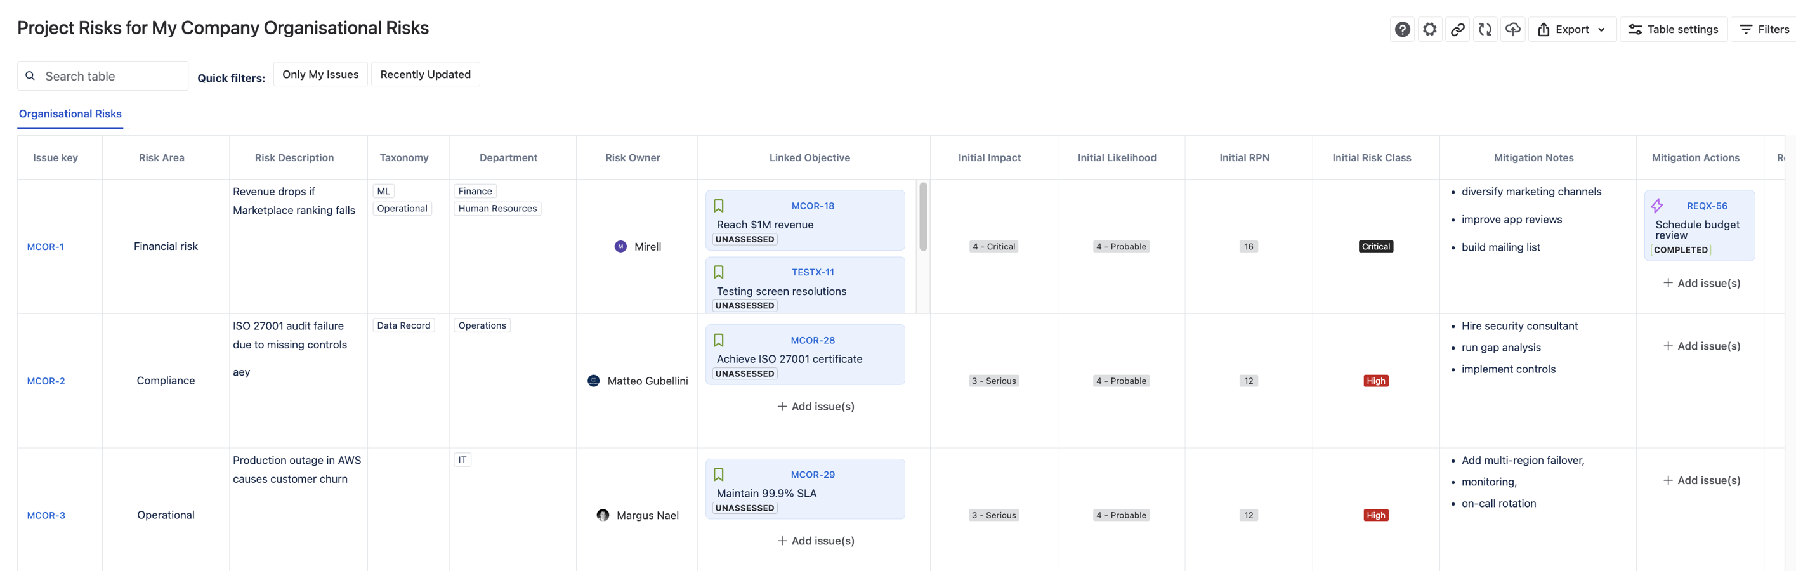The image size is (1796, 571).
Task: Open issue MCOR-2 from the Issue key column
Action: pyautogui.click(x=46, y=381)
